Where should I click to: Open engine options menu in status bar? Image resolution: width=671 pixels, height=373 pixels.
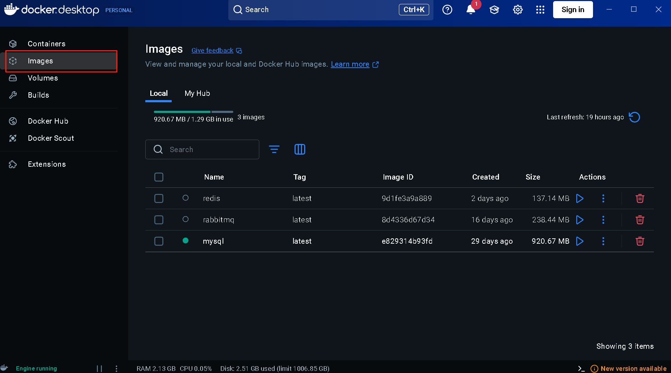pos(116,368)
